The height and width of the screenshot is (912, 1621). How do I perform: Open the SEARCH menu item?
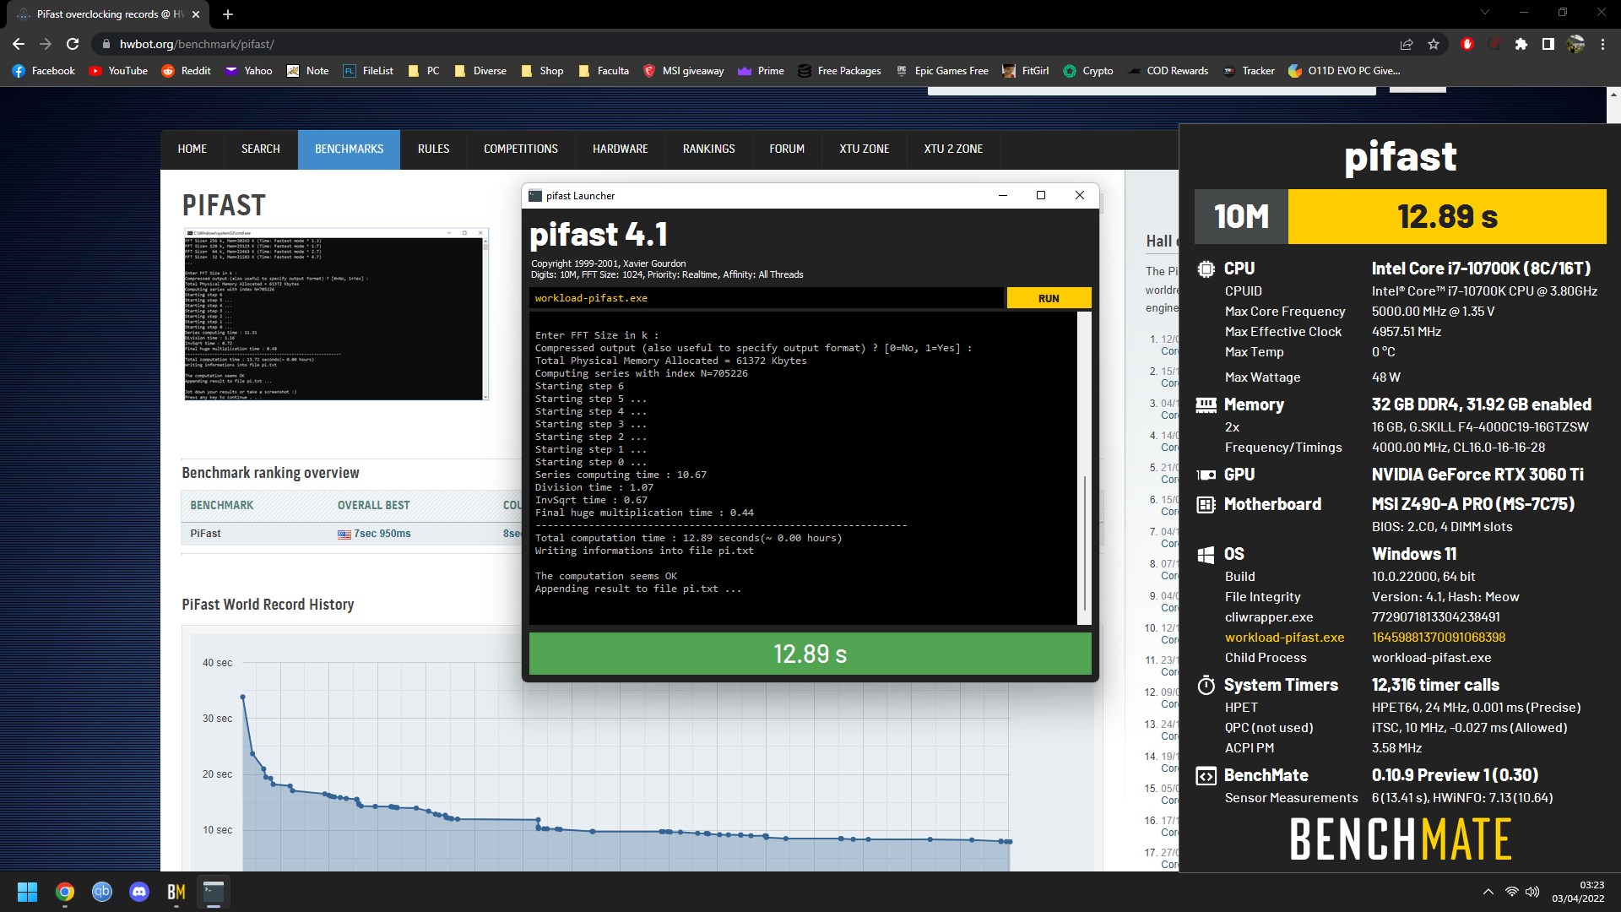[x=261, y=149]
